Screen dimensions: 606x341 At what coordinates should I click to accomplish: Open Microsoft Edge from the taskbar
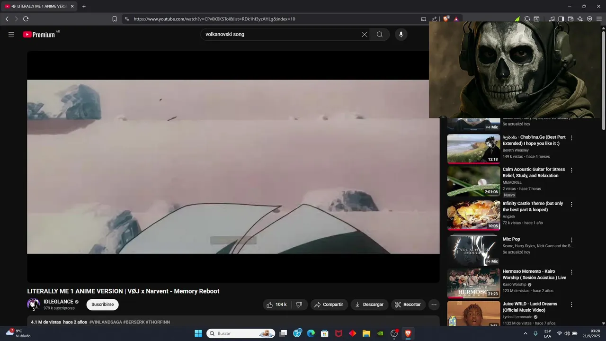(311, 333)
